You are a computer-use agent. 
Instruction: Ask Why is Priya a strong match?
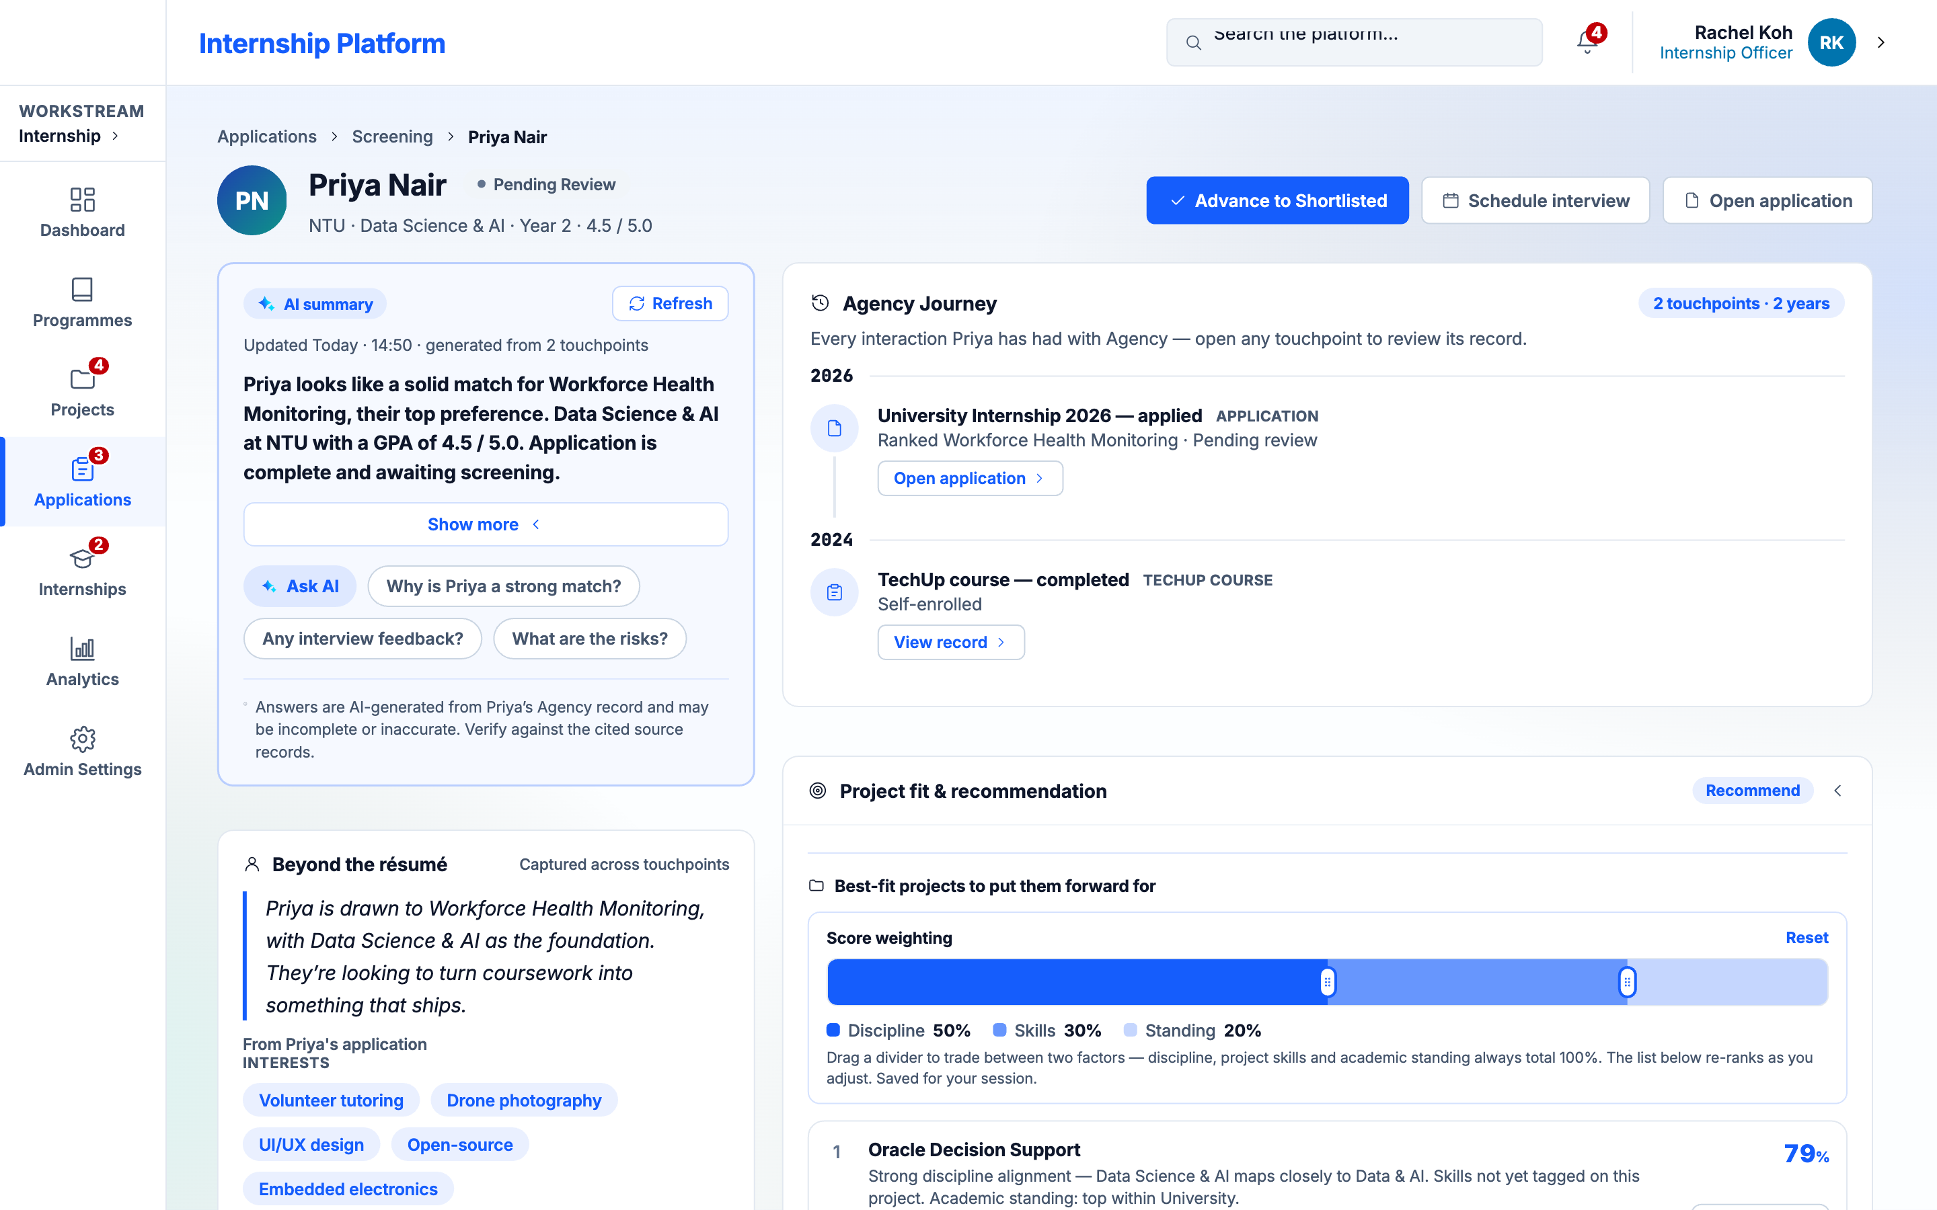(x=504, y=586)
